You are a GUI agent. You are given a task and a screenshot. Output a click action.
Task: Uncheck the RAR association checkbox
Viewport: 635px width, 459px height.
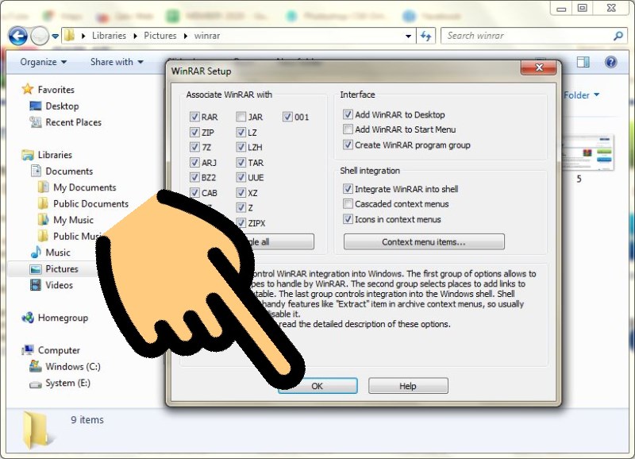point(194,117)
